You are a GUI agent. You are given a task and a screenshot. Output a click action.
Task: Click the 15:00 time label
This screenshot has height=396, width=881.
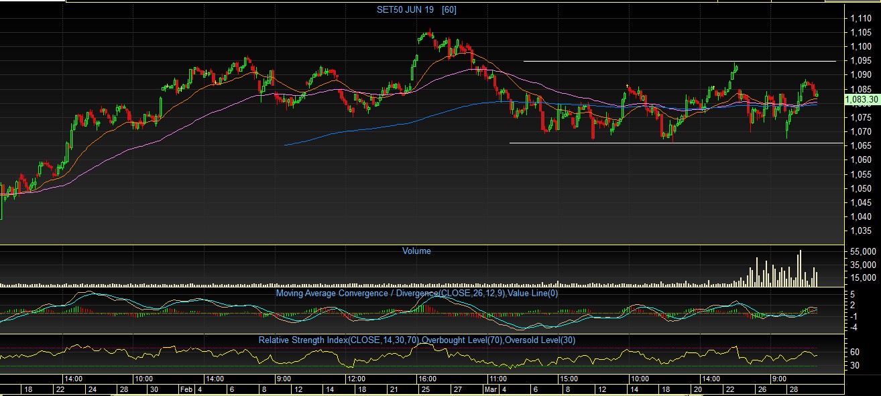point(568,379)
